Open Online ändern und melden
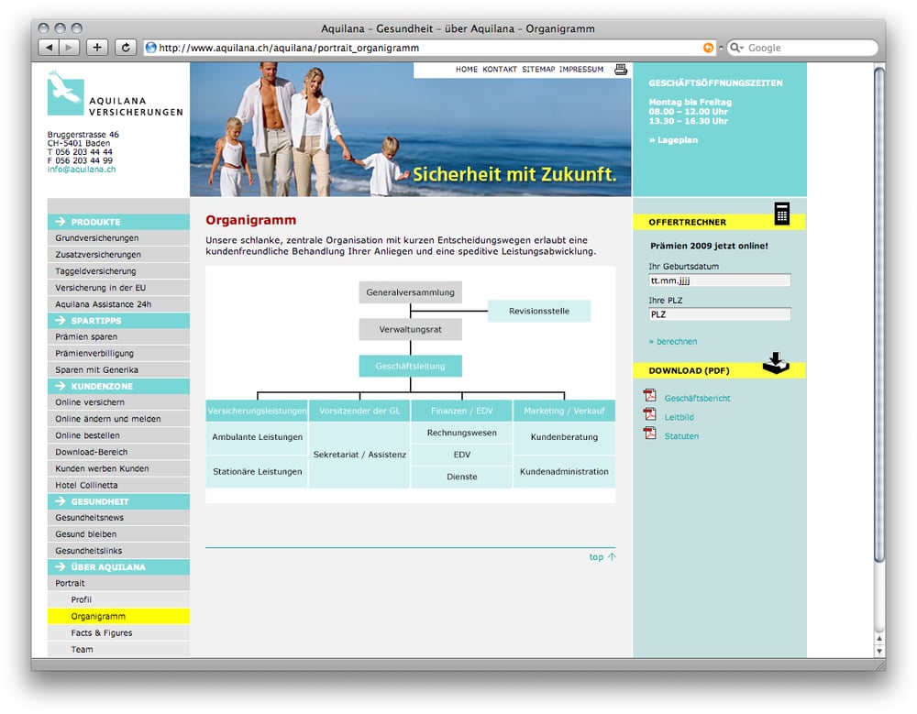Image resolution: width=917 pixels, height=714 pixels. 118,419
